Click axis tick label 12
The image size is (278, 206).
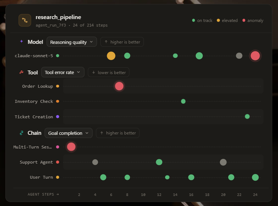pos(159,195)
